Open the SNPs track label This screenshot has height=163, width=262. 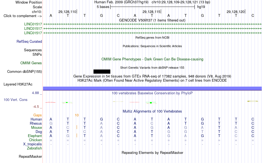[37, 55]
